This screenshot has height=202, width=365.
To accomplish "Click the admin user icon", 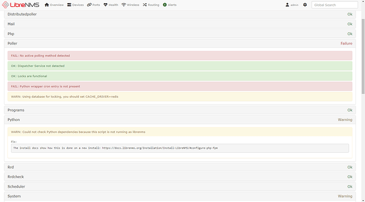I will click(x=287, y=5).
